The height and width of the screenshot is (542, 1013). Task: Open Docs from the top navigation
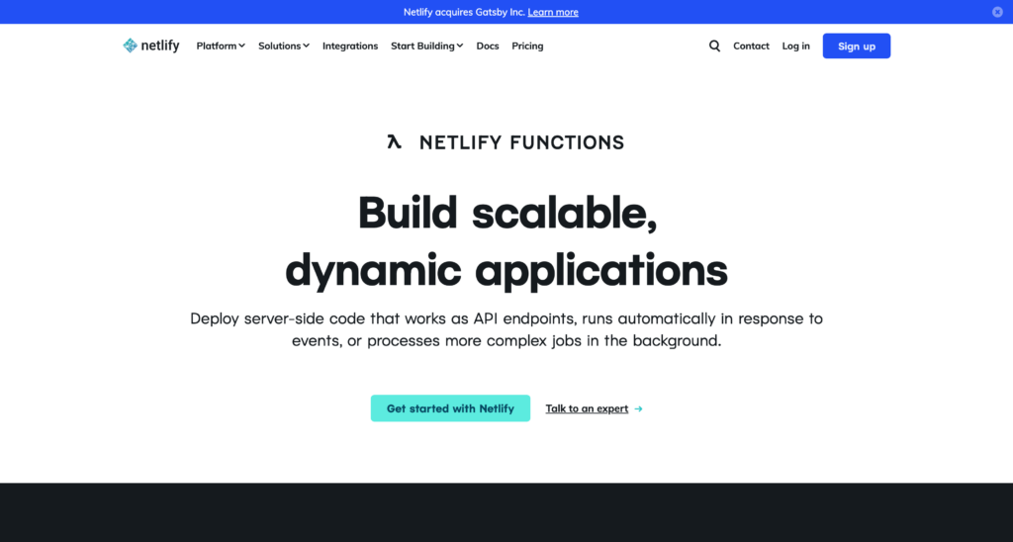(488, 45)
